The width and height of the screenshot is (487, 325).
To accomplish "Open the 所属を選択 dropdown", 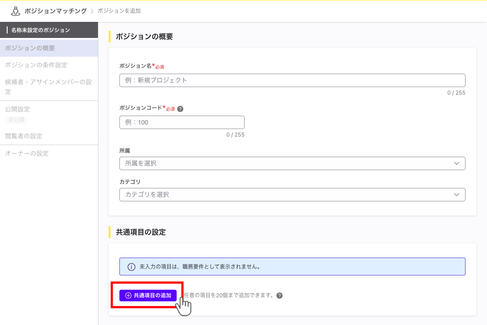I will coord(292,163).
